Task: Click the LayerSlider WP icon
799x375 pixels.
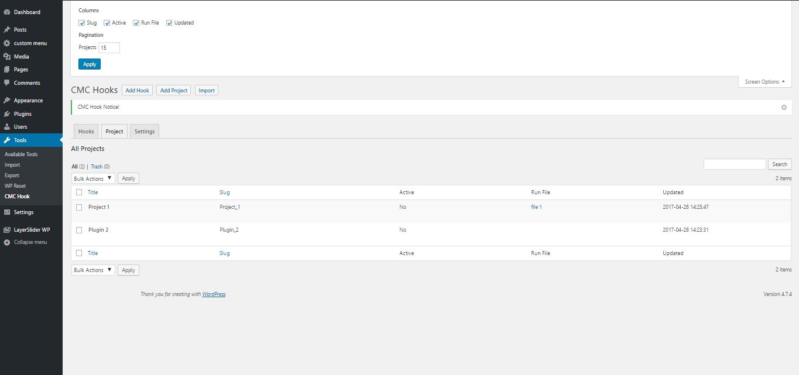Action: tap(7, 230)
